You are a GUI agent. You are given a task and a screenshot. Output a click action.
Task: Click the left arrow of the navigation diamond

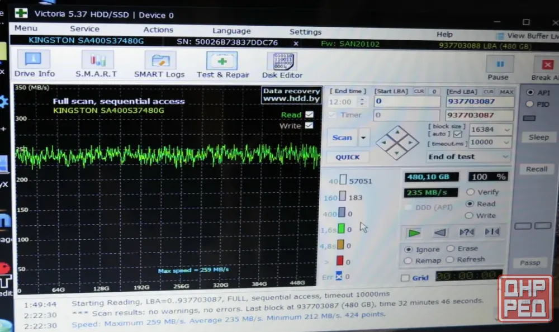point(384,143)
